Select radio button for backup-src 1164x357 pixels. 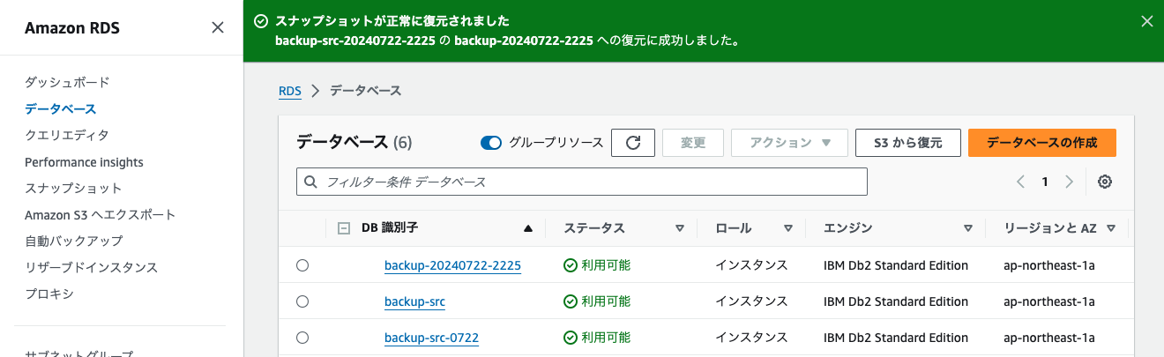click(x=302, y=301)
